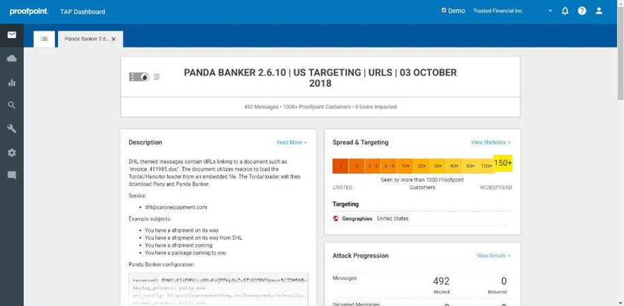Click 'Spread & Targeting' heading
The height and width of the screenshot is (306, 624).
coord(360,143)
